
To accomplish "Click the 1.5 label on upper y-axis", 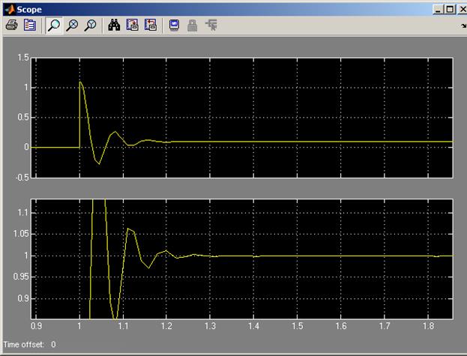I will click(x=23, y=58).
